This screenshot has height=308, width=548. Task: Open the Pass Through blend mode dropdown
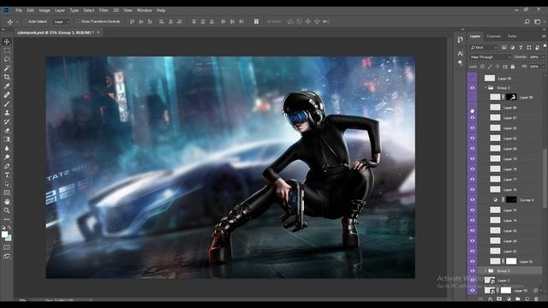[x=490, y=57]
